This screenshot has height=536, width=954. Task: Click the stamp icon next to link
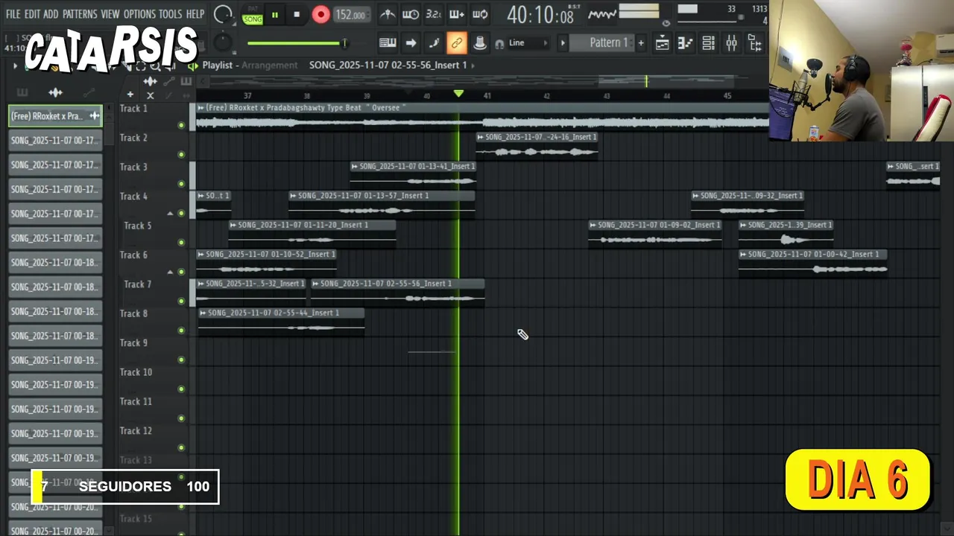pos(480,43)
